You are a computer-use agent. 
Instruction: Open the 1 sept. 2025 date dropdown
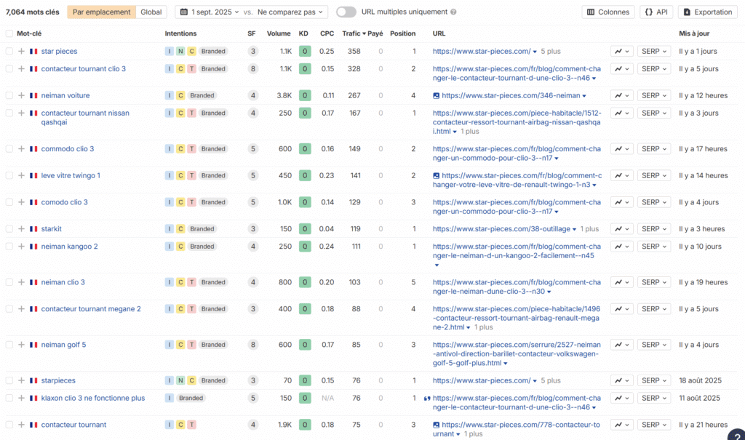click(210, 12)
